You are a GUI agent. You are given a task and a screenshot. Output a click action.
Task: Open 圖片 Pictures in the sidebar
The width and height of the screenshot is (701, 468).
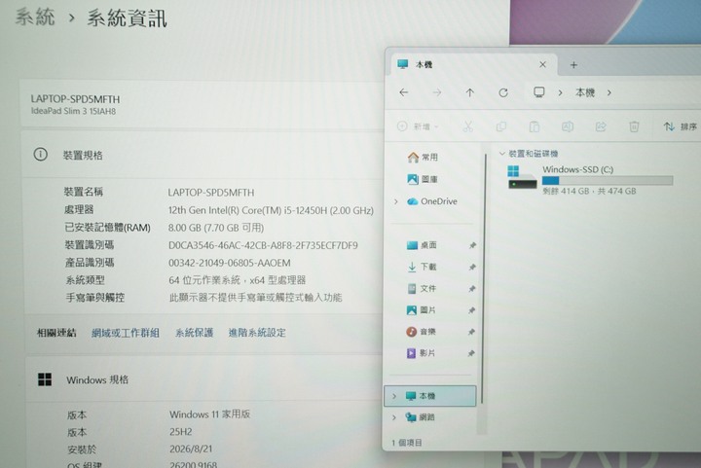coord(421,310)
